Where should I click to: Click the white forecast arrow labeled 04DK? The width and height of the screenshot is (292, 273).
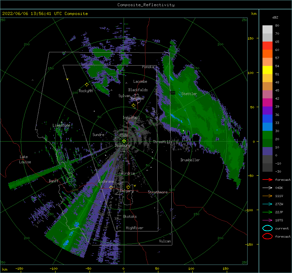click(267, 188)
